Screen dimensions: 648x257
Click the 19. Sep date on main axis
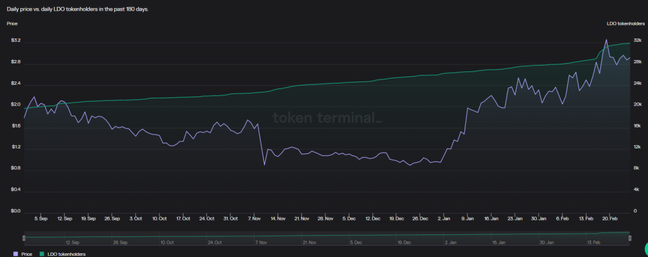click(x=89, y=218)
